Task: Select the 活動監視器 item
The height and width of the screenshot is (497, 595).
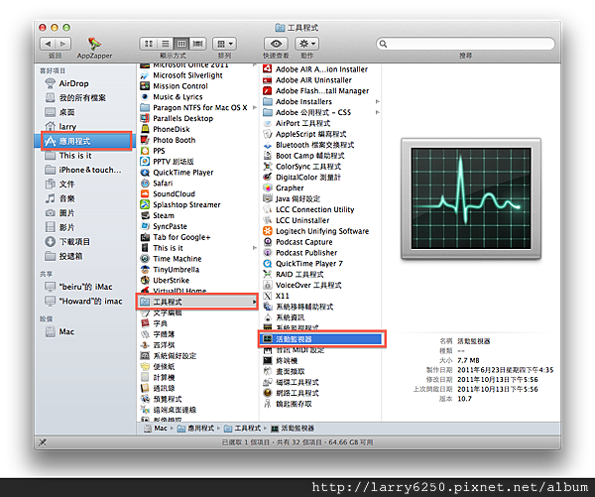Action: (321, 339)
